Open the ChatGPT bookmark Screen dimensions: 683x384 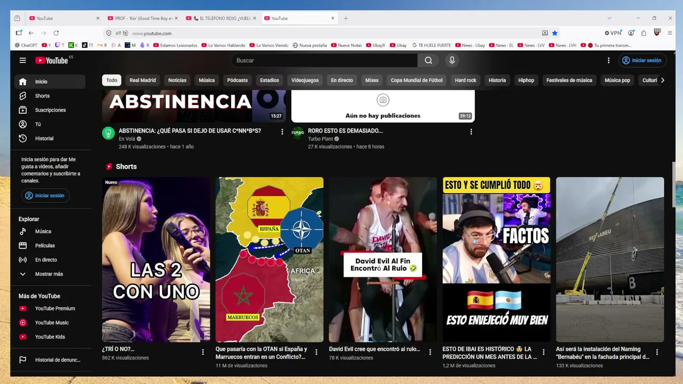[x=26, y=45]
